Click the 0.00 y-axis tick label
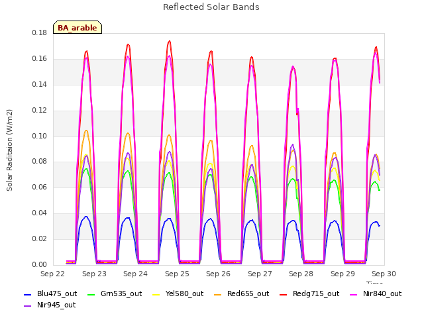The image size is (424, 318). click(40, 264)
